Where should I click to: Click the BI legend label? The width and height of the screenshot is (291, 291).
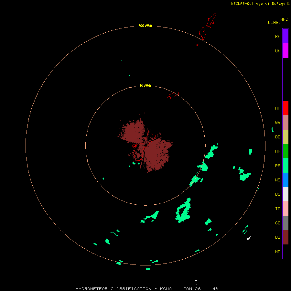click(277, 237)
